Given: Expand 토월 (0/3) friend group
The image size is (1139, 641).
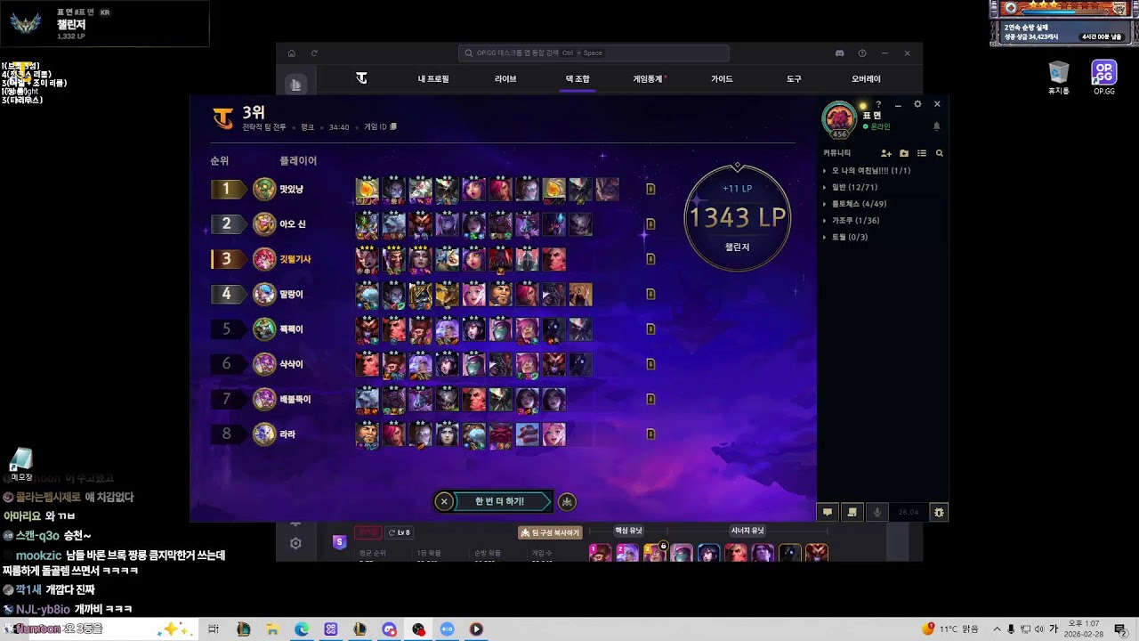Looking at the screenshot, I should coord(850,237).
